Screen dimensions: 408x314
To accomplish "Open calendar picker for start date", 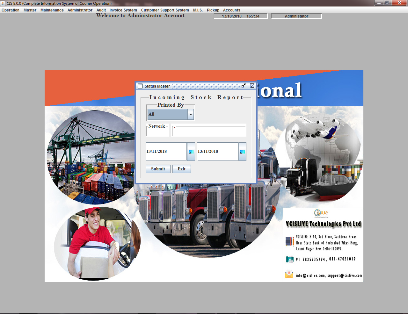I will [x=191, y=152].
